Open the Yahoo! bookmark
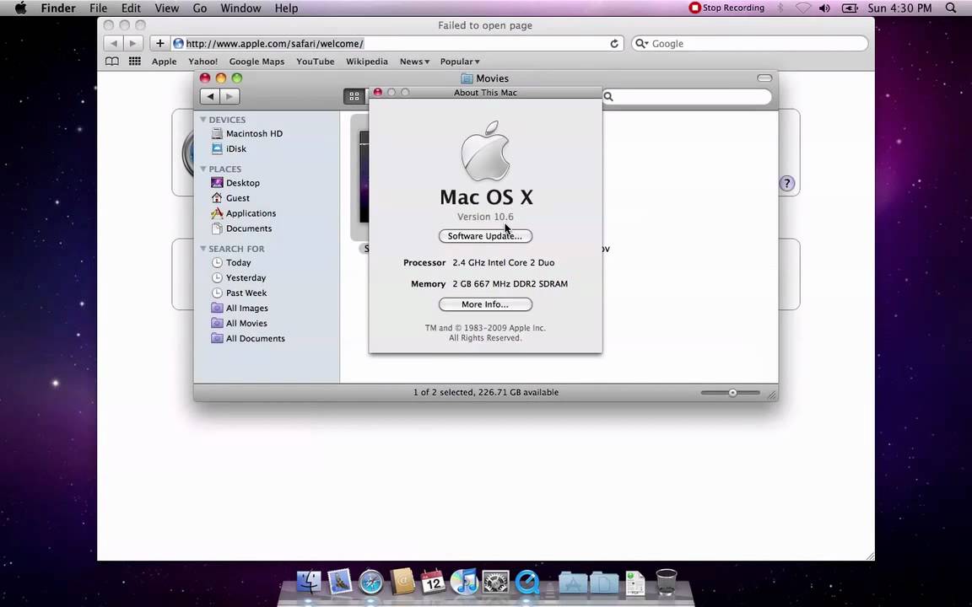Image resolution: width=972 pixels, height=607 pixels. (x=203, y=62)
